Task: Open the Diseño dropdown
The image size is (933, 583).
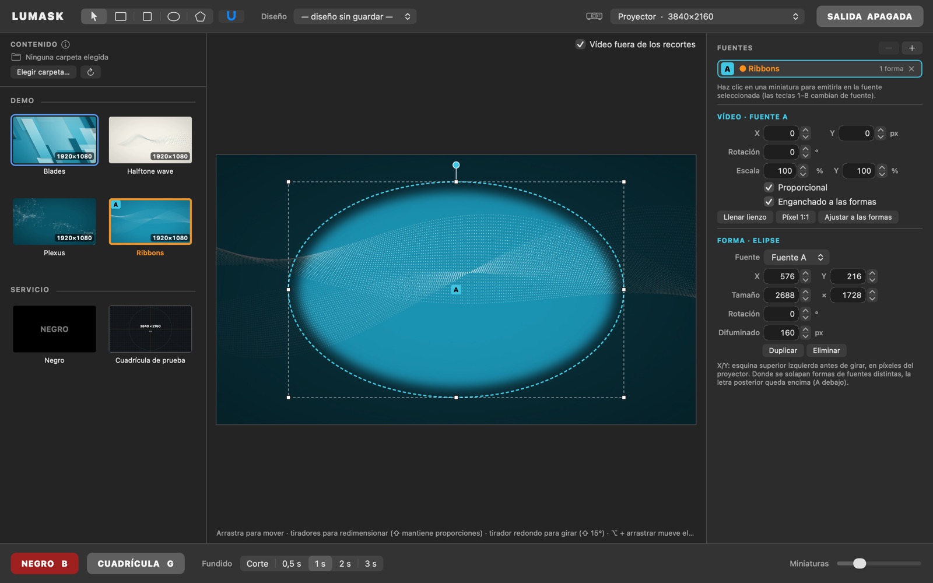Action: pos(355,16)
